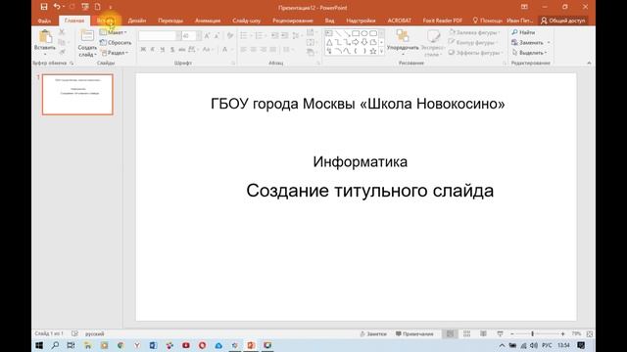Image resolution: width=627 pixels, height=352 pixels.
Task: Open the Windows Start menu
Action: [39, 345]
